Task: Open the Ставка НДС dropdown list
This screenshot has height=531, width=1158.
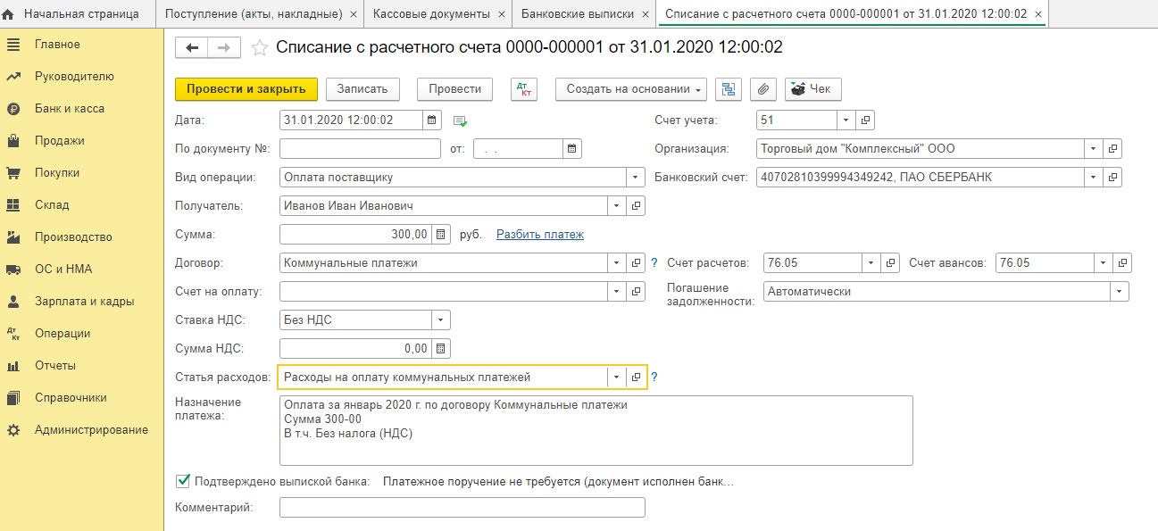Action: pos(441,320)
